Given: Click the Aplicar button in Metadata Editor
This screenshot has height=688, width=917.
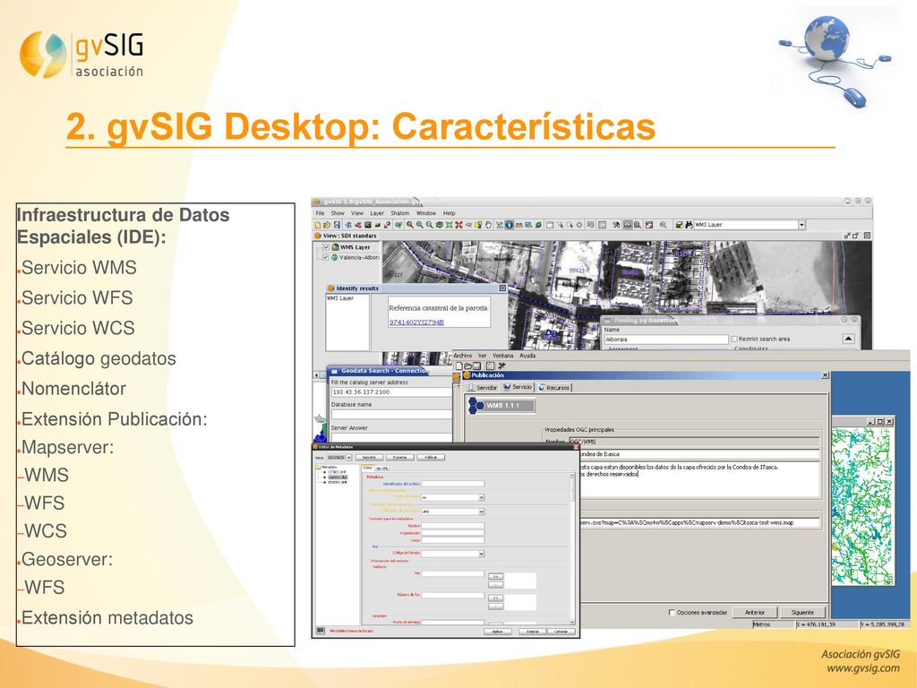Looking at the screenshot, I should click(498, 632).
